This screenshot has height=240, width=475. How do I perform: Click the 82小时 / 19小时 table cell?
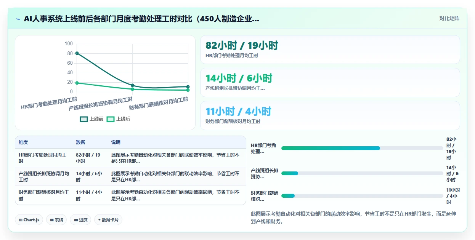pos(90,158)
